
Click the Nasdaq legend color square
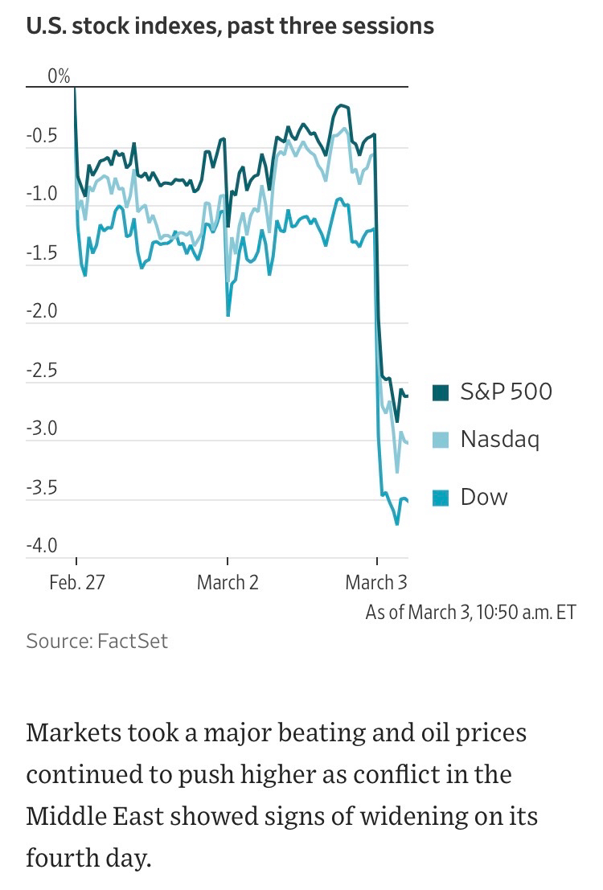tap(441, 440)
